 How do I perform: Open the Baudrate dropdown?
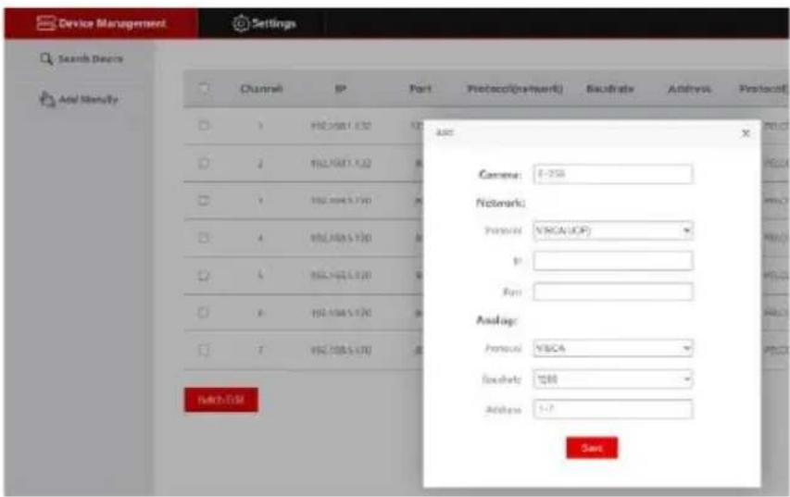coord(613,379)
